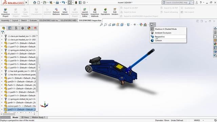The height and width of the screenshot is (122, 217).
Task: Click the Select cursor tool icon
Action: click(x=70, y=2)
